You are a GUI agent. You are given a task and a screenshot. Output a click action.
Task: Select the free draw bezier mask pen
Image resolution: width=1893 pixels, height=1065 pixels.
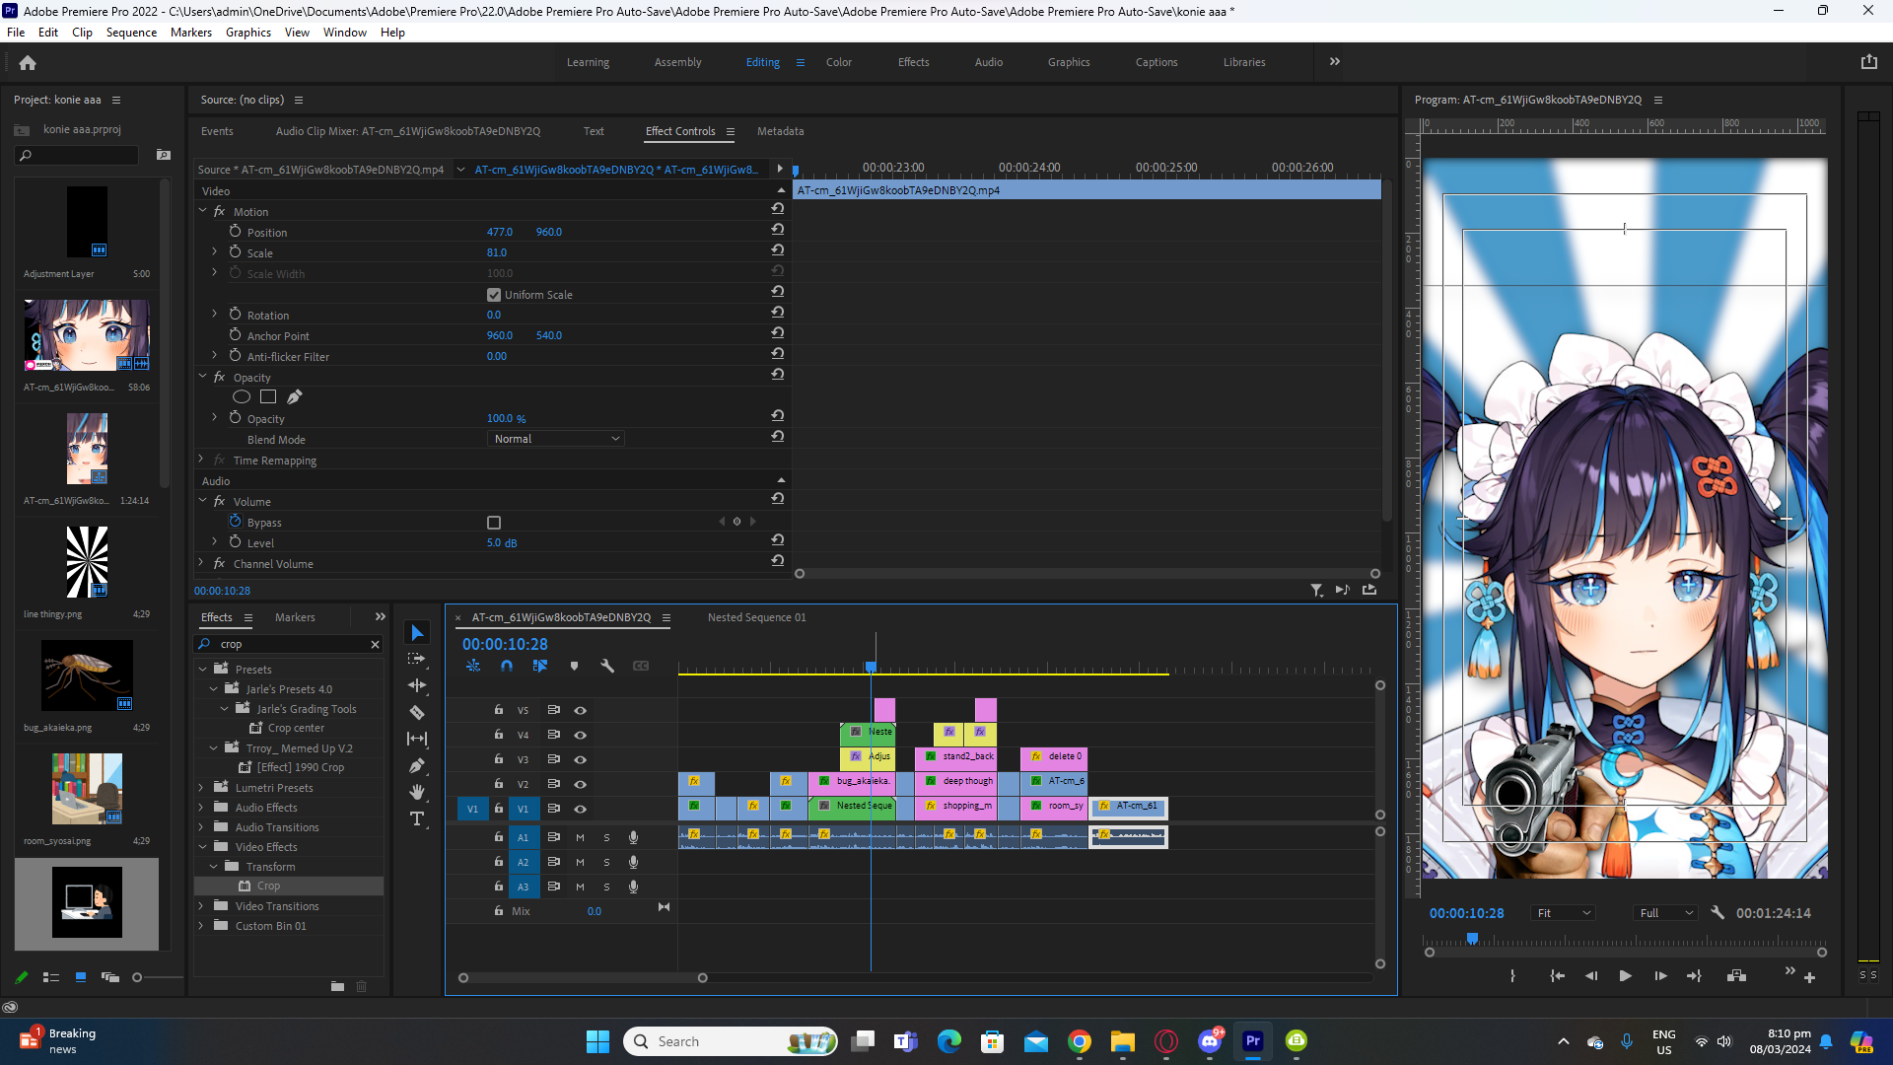(x=294, y=396)
